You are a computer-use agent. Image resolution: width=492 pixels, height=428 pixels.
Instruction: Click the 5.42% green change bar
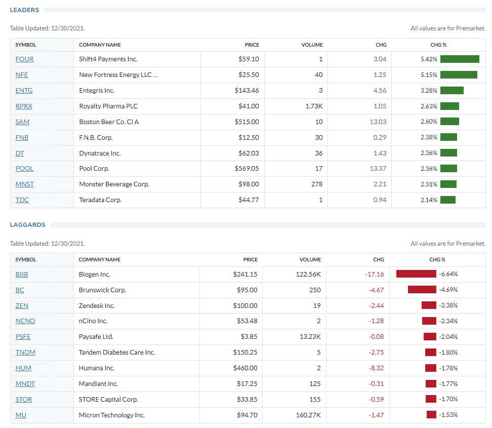coord(460,59)
